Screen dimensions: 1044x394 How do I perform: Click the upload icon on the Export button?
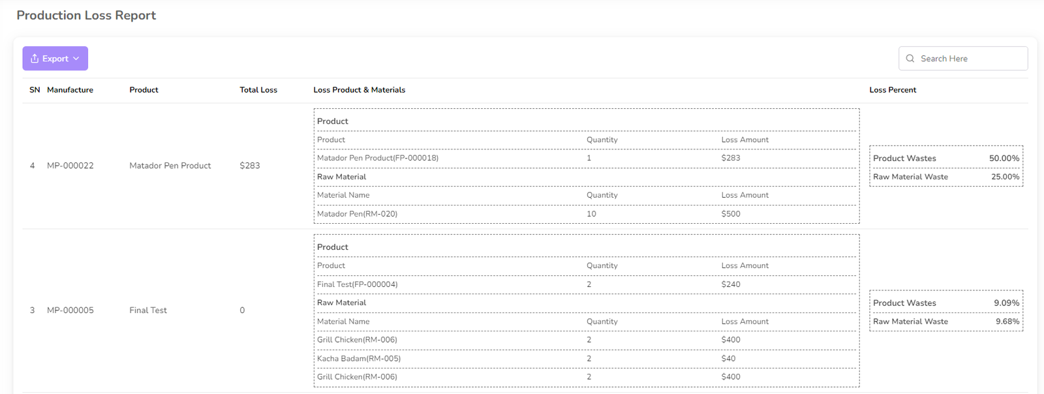pyautogui.click(x=35, y=59)
